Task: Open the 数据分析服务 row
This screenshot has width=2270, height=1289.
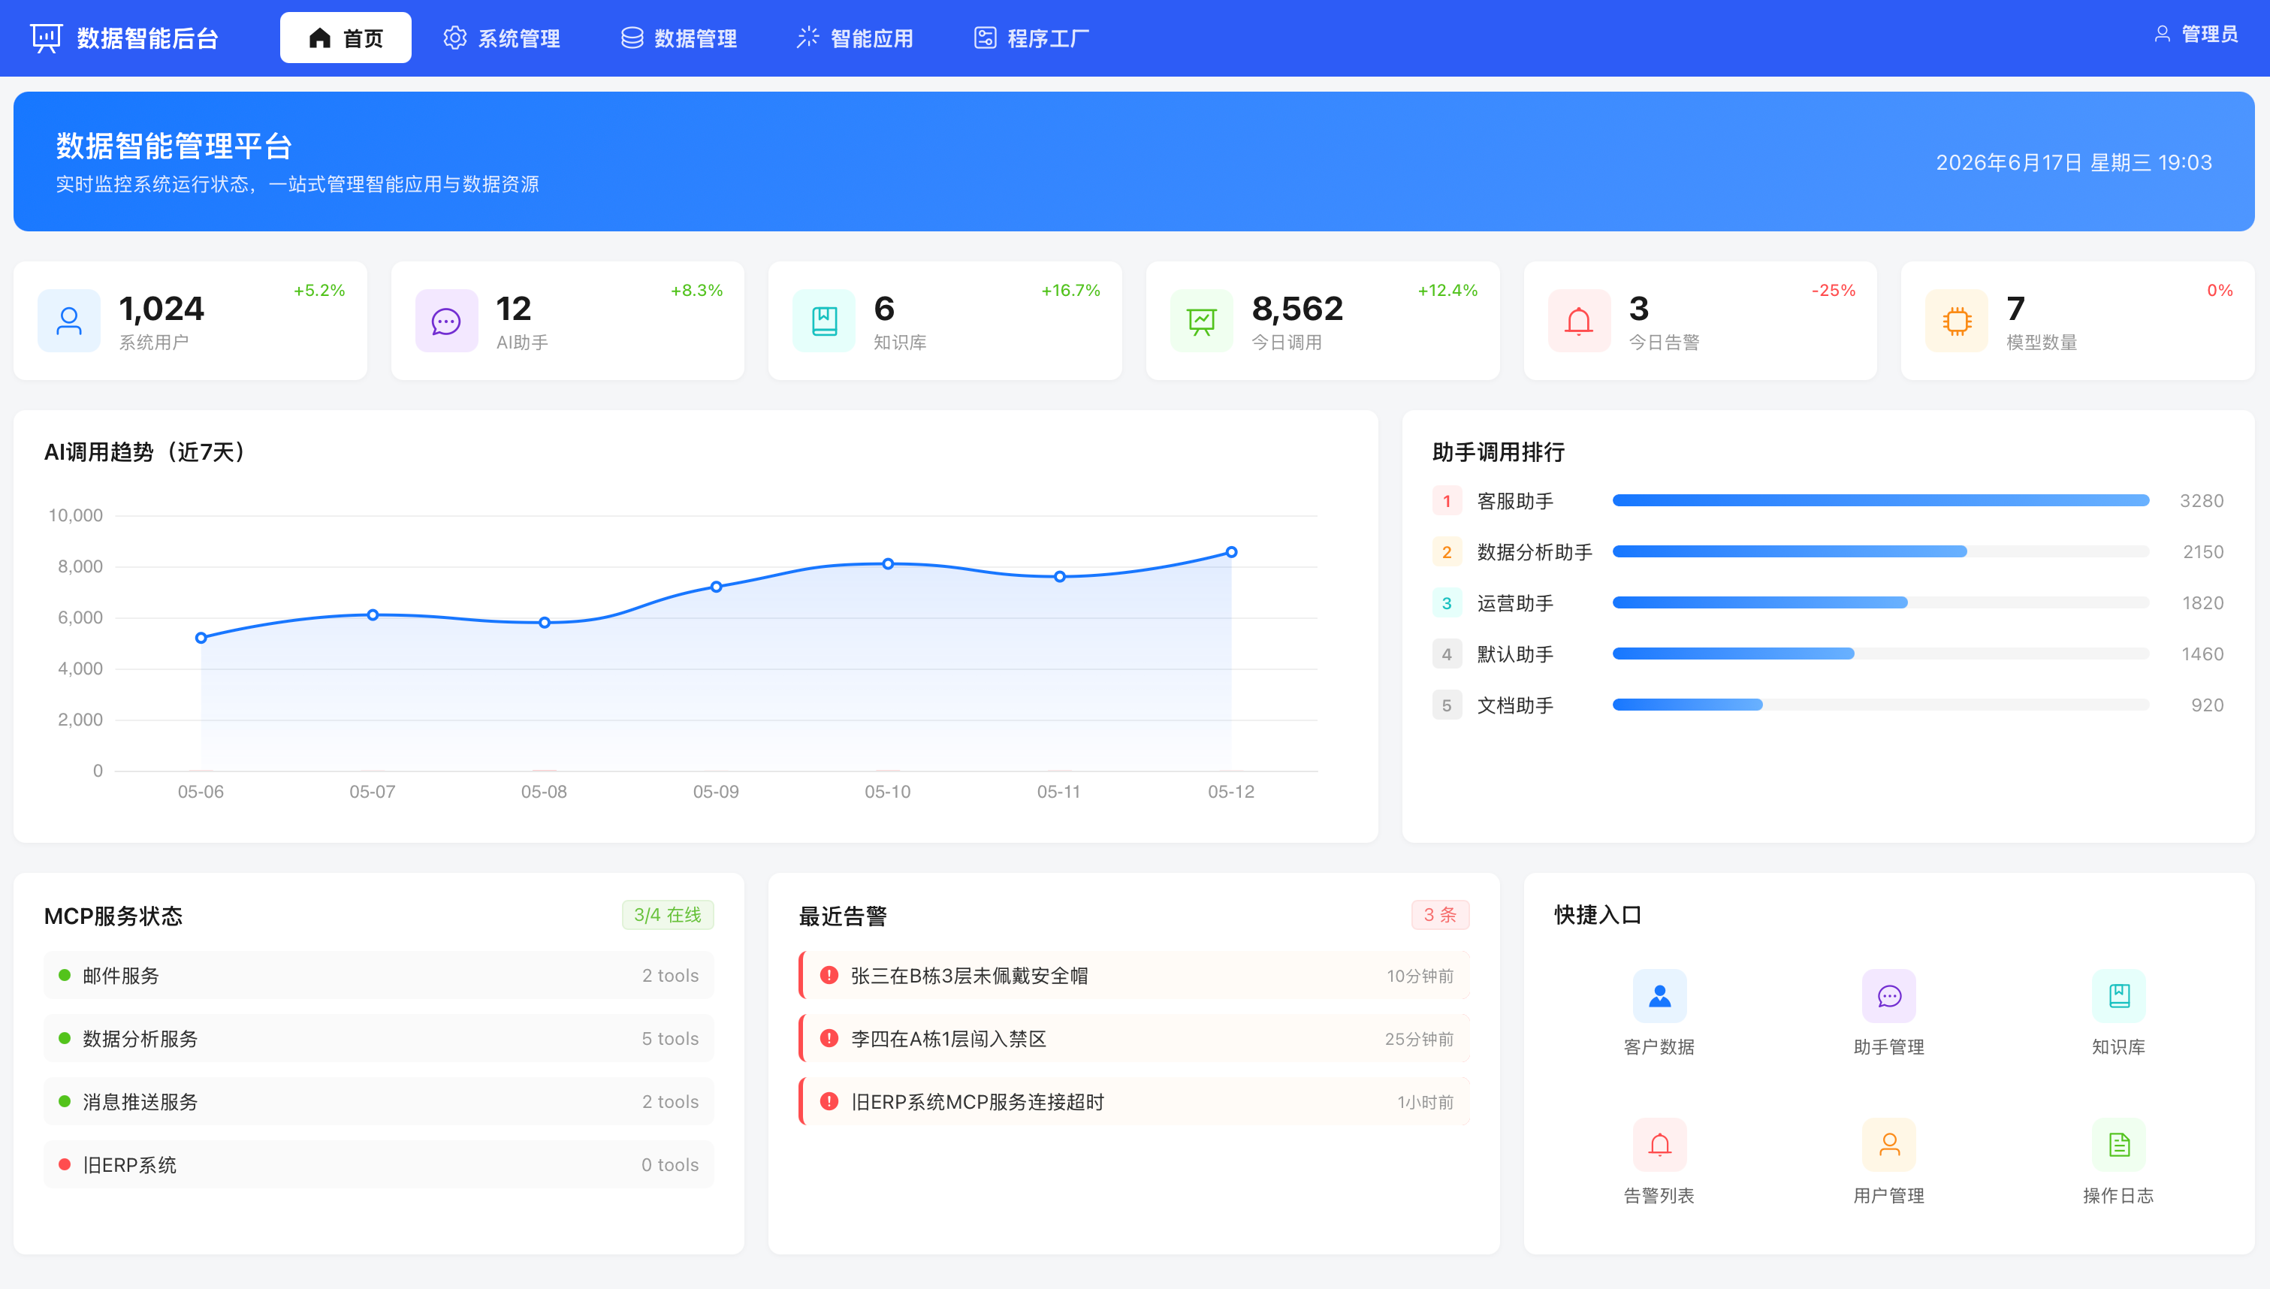Action: click(x=379, y=1037)
